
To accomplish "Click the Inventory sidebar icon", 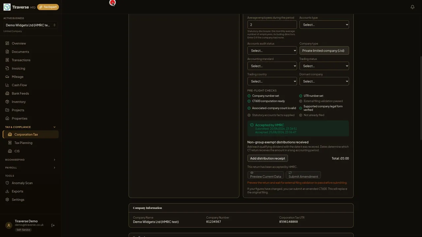I will [x=7, y=102].
